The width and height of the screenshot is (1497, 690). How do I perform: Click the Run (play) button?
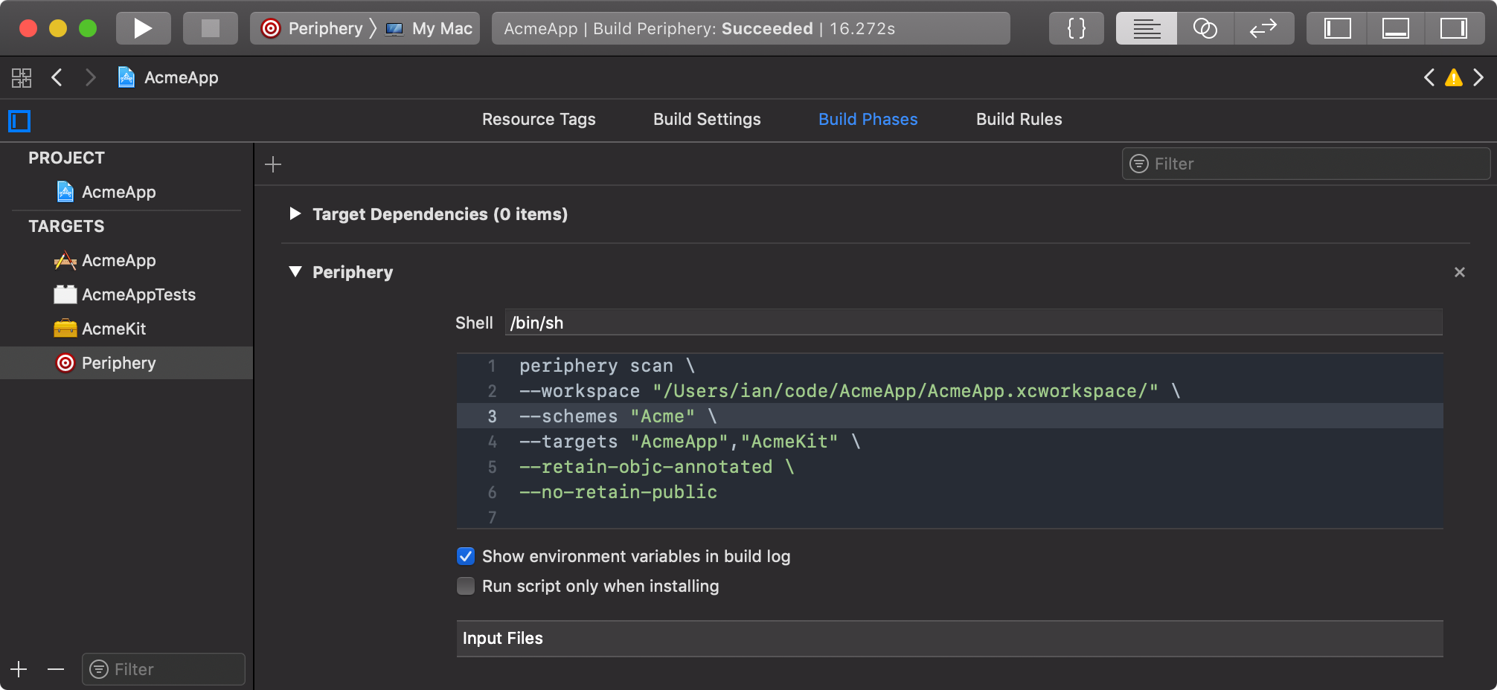click(x=143, y=28)
